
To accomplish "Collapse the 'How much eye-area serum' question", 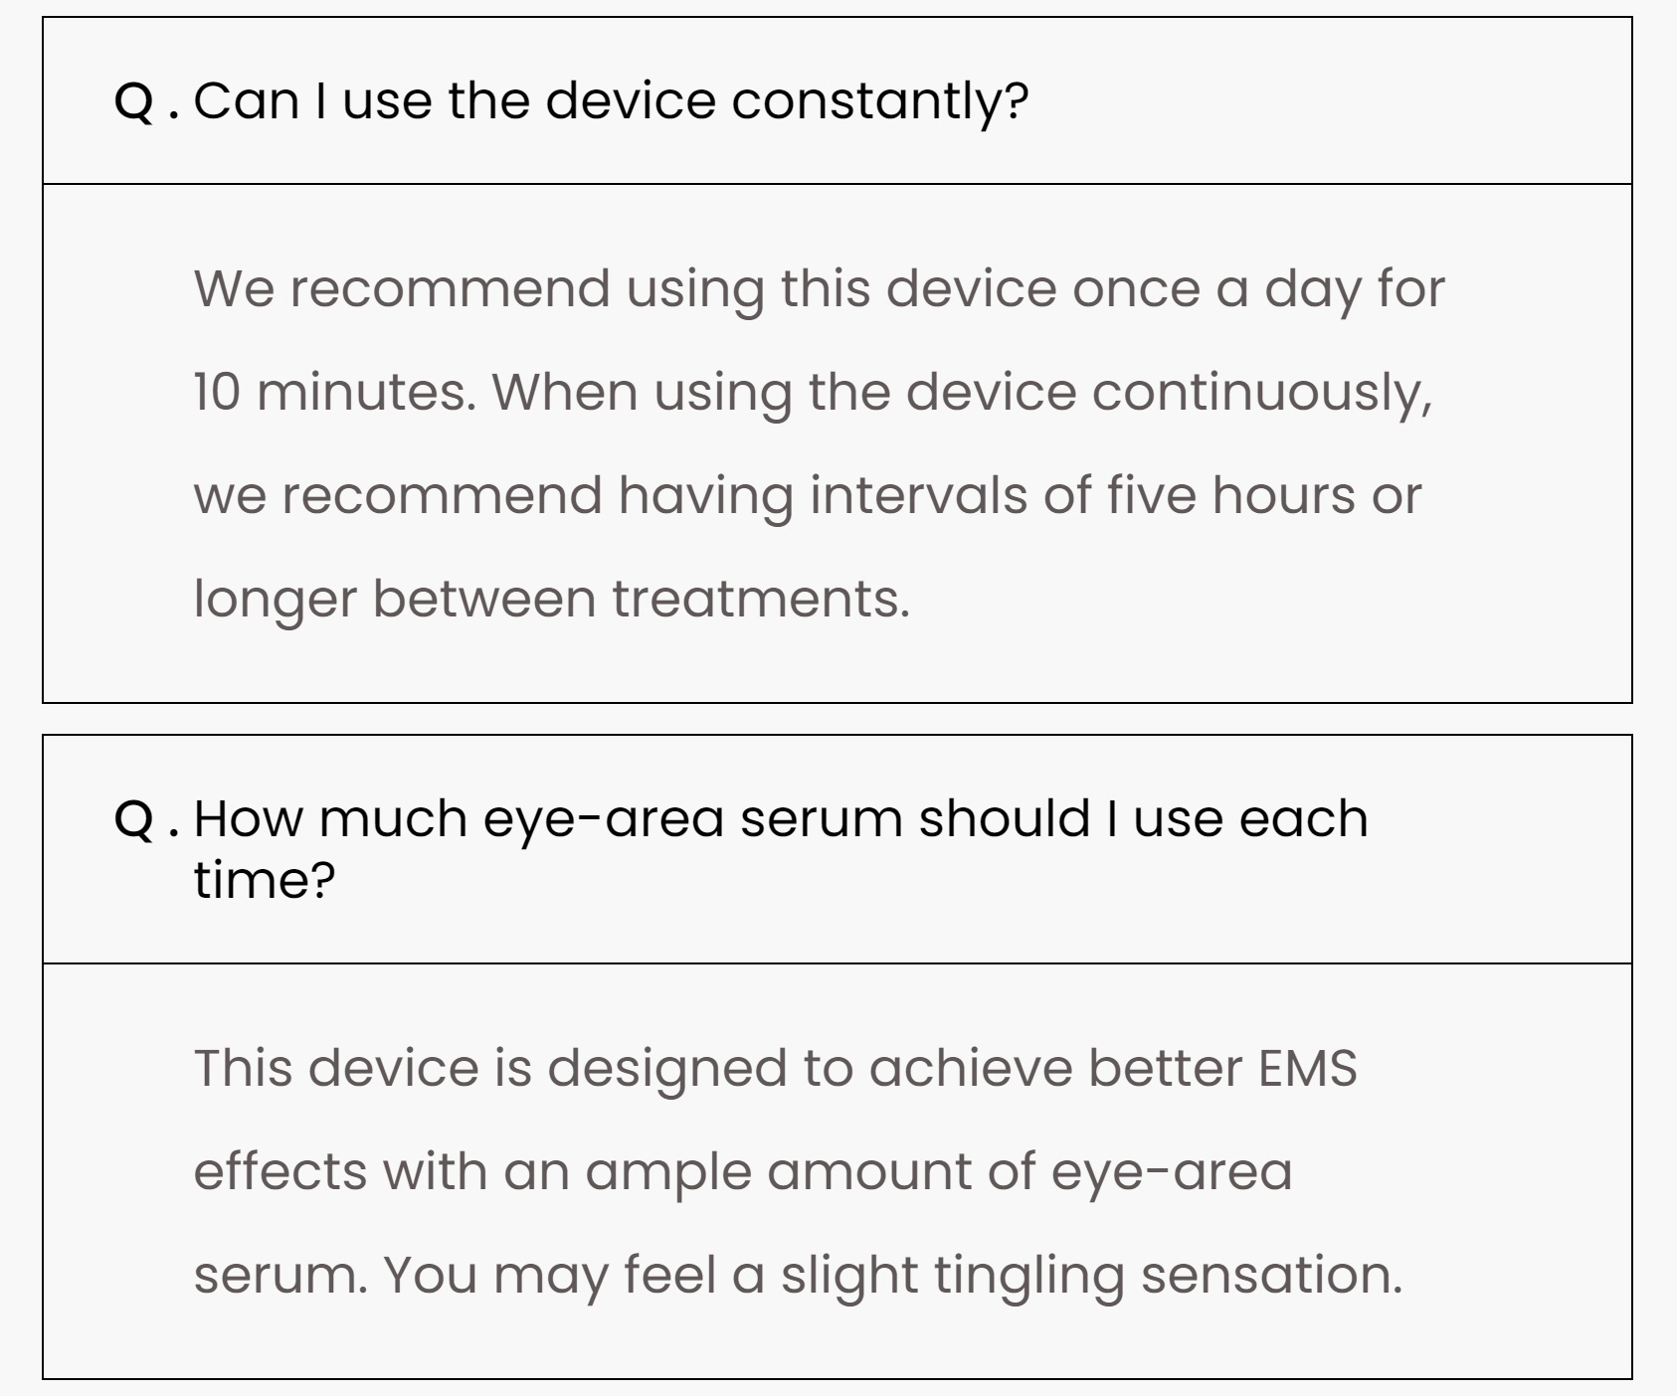I will click(838, 849).
